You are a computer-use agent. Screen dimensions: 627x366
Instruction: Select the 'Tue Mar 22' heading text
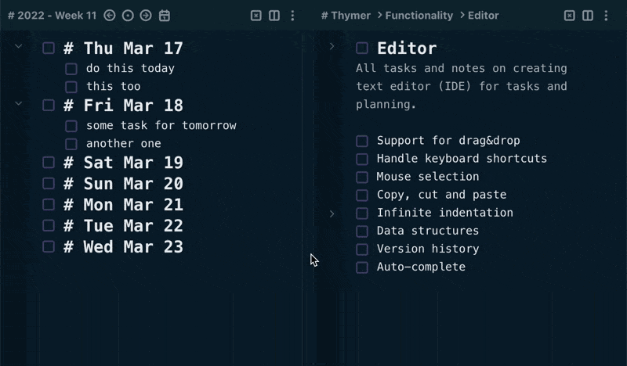pyautogui.click(x=133, y=226)
